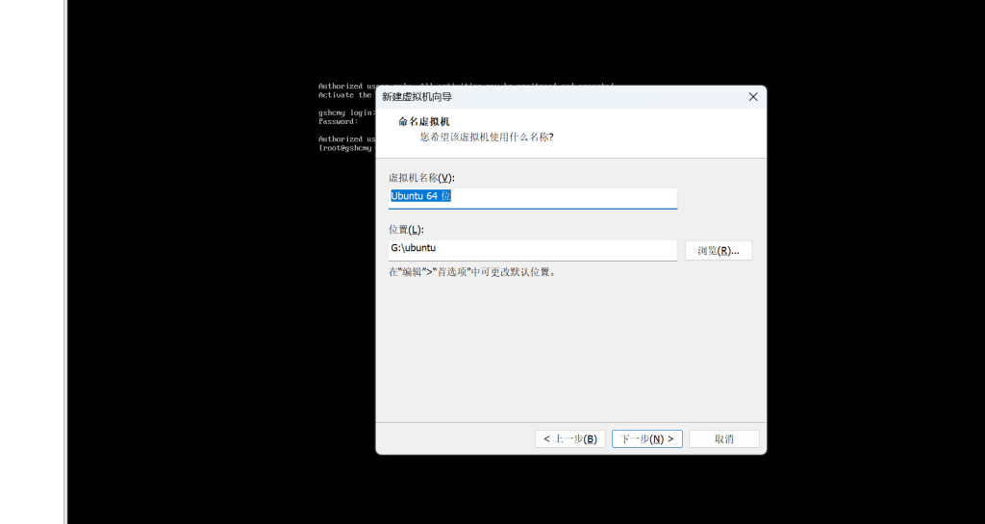Click the white panel left of console
The image size is (985, 524).
(x=31, y=260)
